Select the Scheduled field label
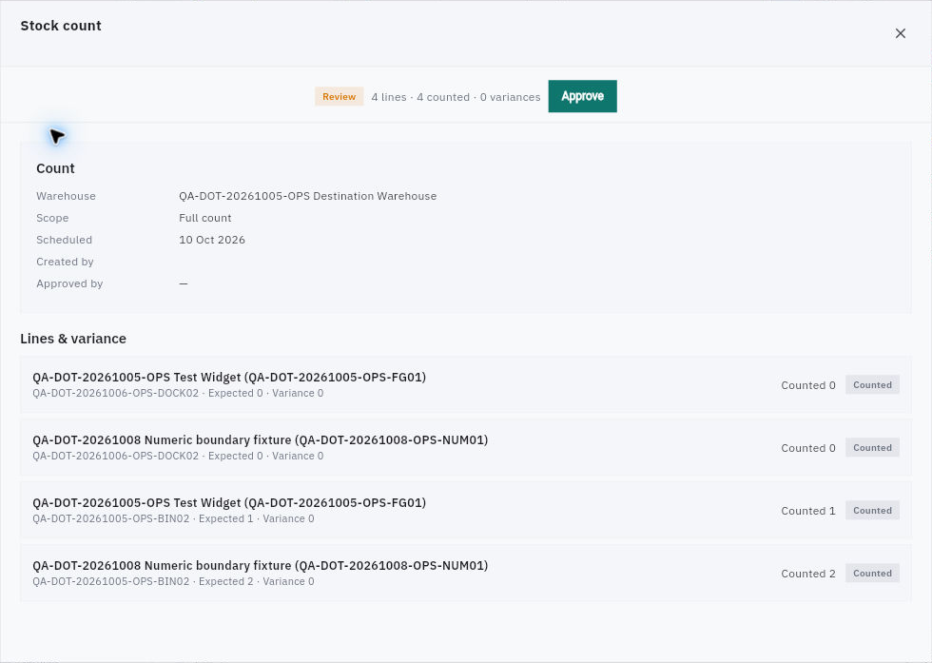932x663 pixels. pyautogui.click(x=65, y=241)
